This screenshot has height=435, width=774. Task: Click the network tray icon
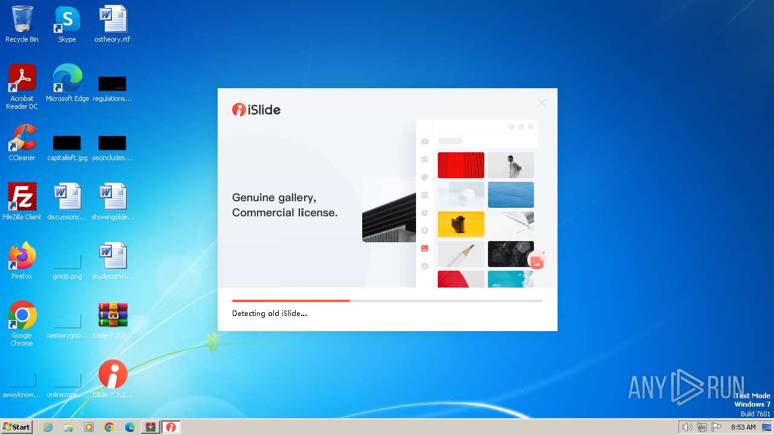[x=702, y=427]
